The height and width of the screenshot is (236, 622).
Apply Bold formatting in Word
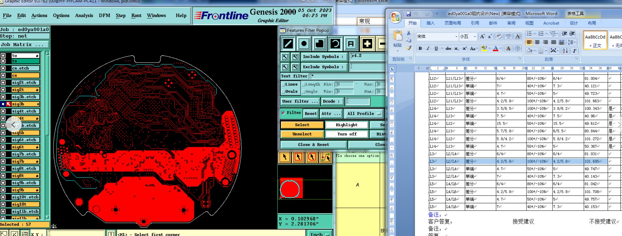pyautogui.click(x=420, y=48)
